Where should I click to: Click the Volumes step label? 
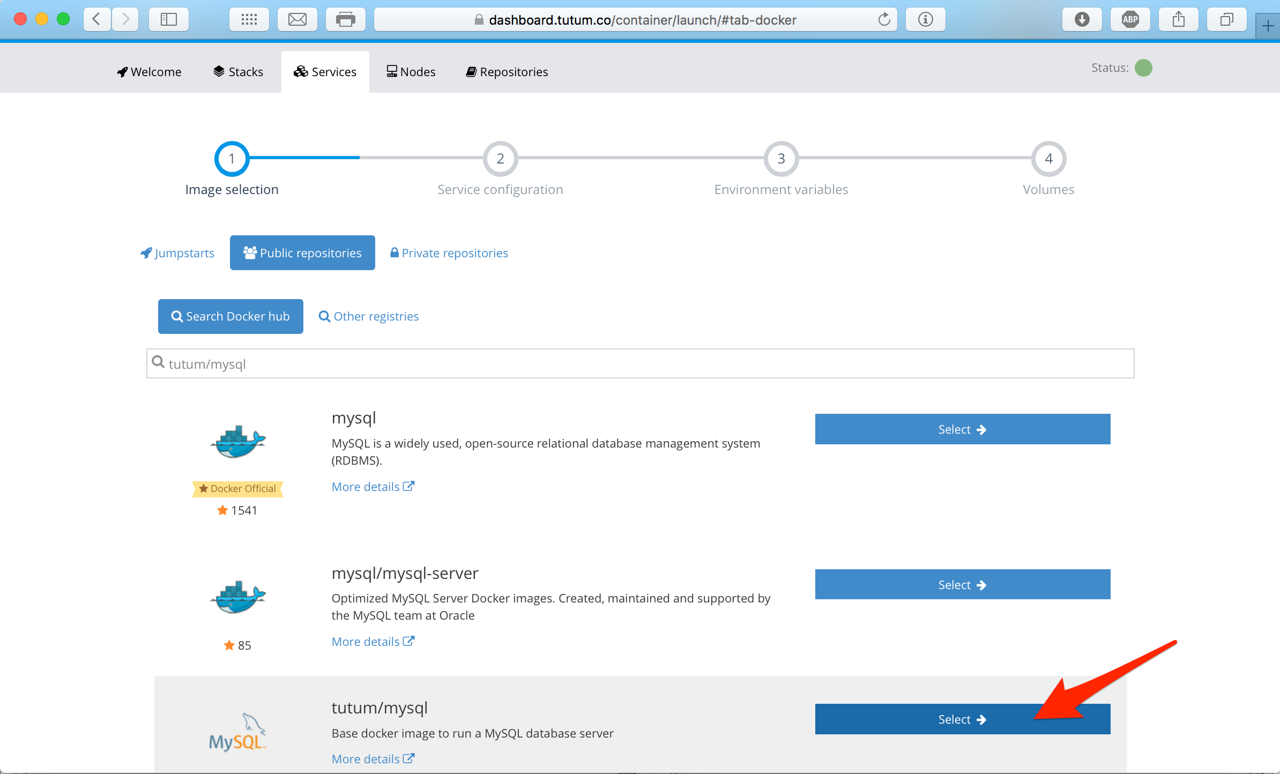[1048, 190]
